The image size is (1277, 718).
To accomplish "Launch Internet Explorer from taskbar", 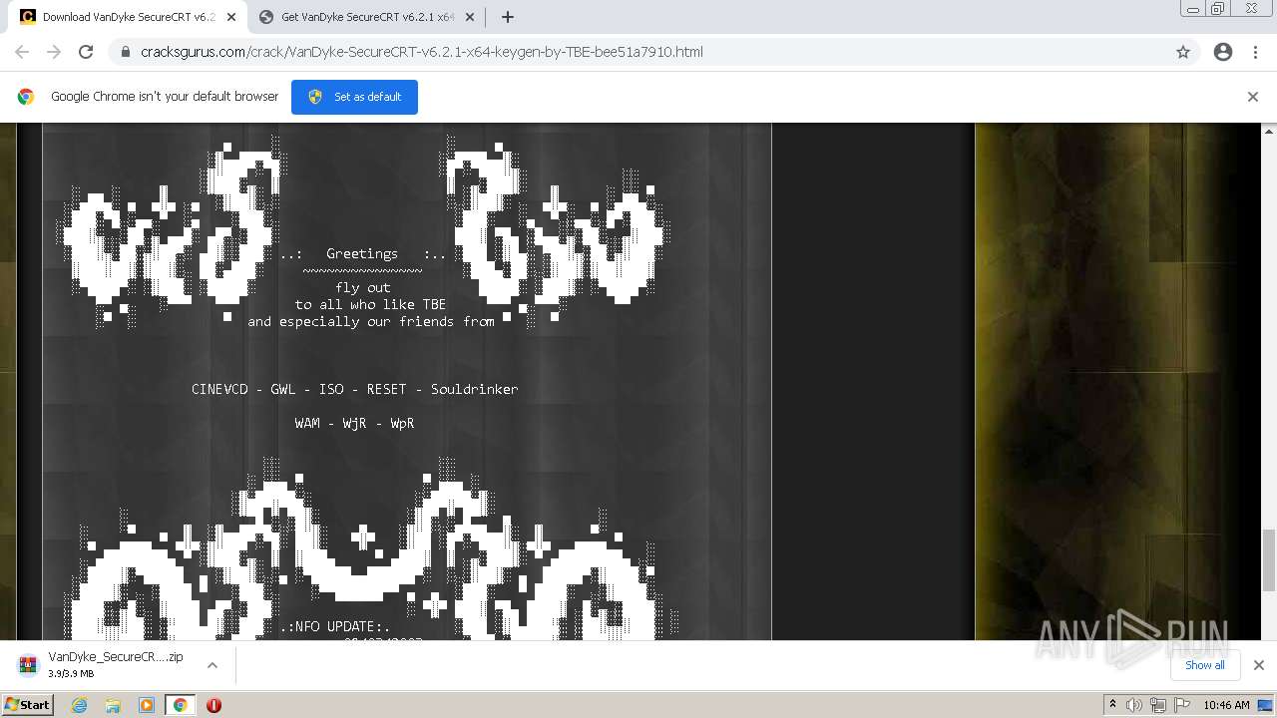I will [x=80, y=705].
